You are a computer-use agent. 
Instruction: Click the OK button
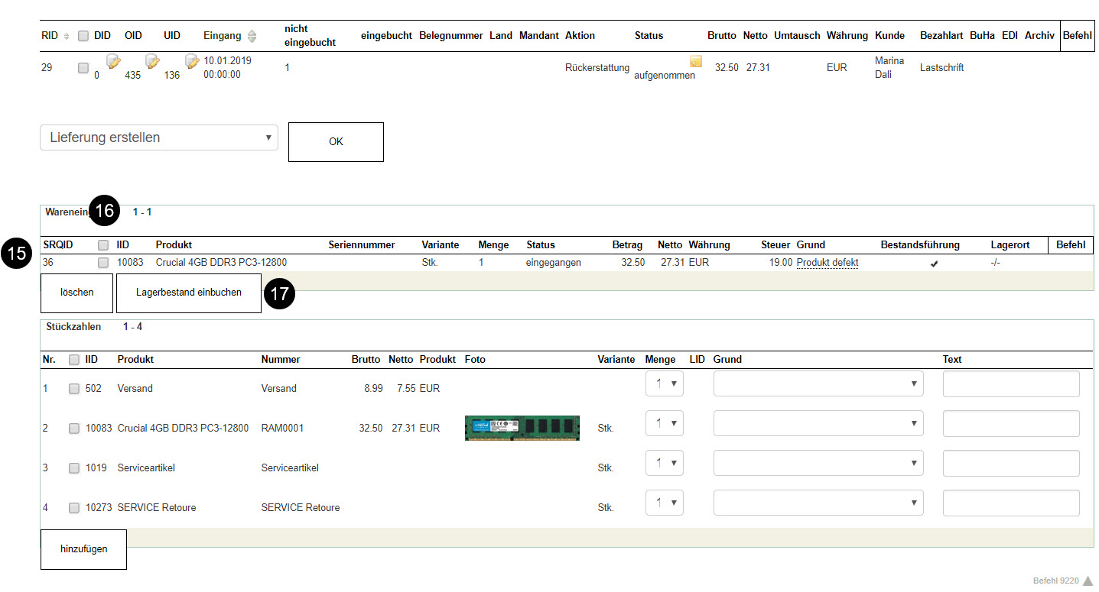click(x=336, y=142)
